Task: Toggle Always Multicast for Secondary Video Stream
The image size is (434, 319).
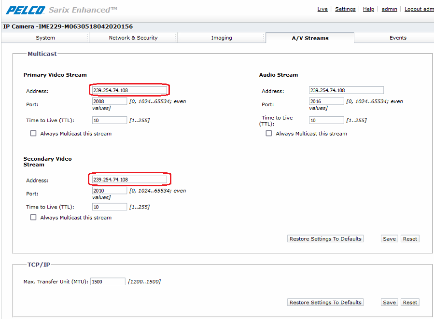Action: pyautogui.click(x=33, y=217)
